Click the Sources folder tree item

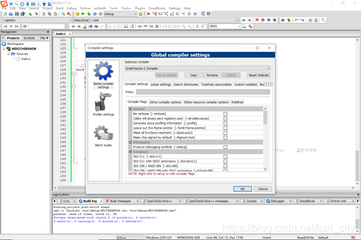[x=22, y=54]
